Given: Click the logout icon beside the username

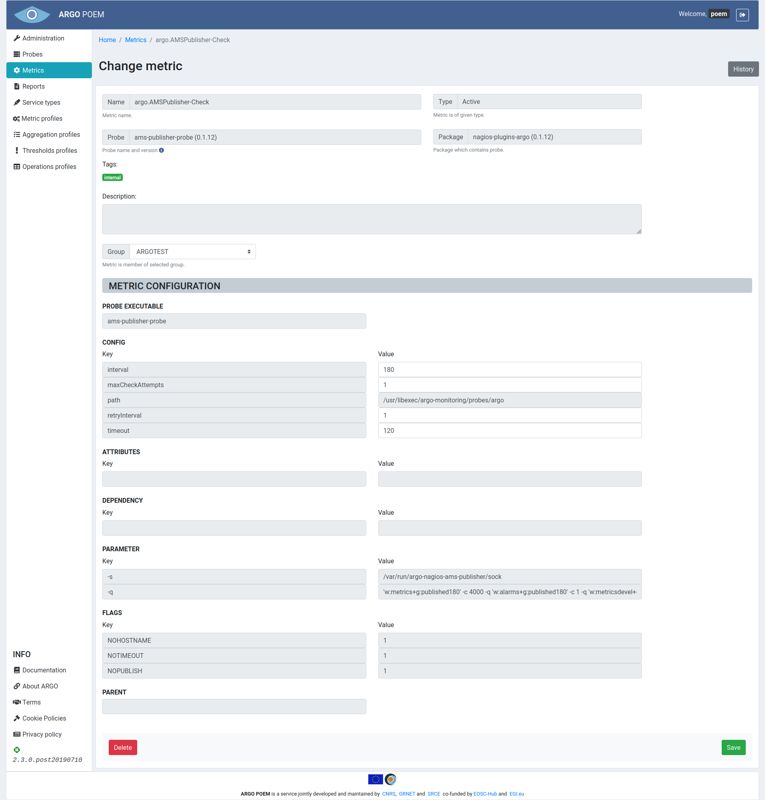Looking at the screenshot, I should click(742, 15).
